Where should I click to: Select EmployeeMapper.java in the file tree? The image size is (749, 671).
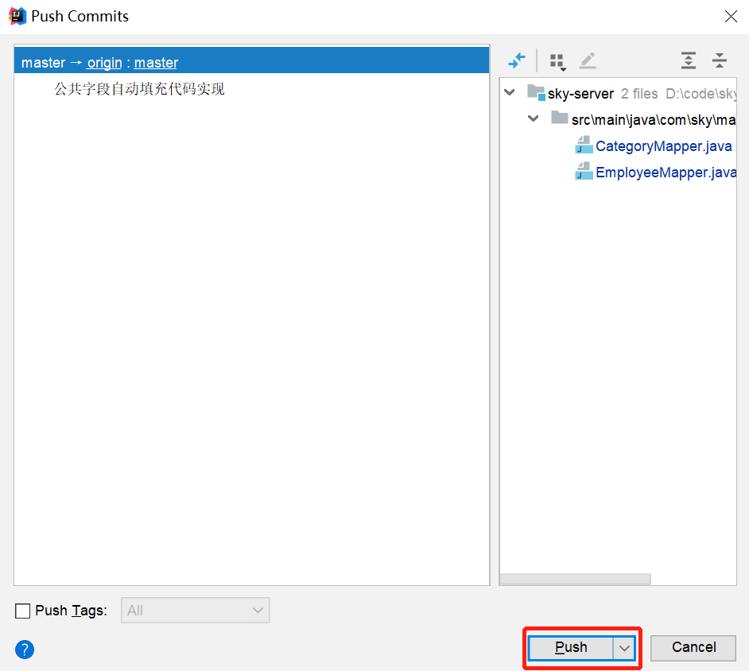pyautogui.click(x=666, y=173)
